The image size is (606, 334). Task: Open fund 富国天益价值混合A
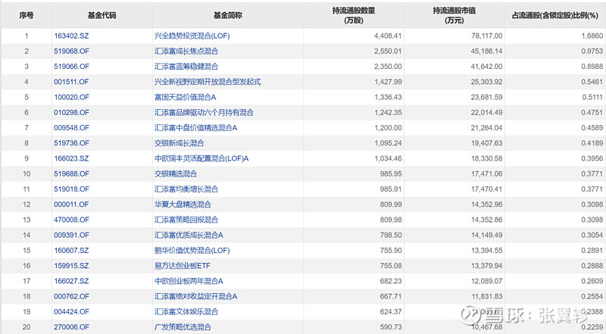click(x=185, y=97)
